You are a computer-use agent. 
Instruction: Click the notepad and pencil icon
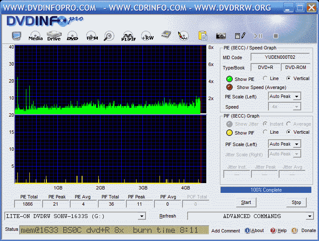coord(240,36)
